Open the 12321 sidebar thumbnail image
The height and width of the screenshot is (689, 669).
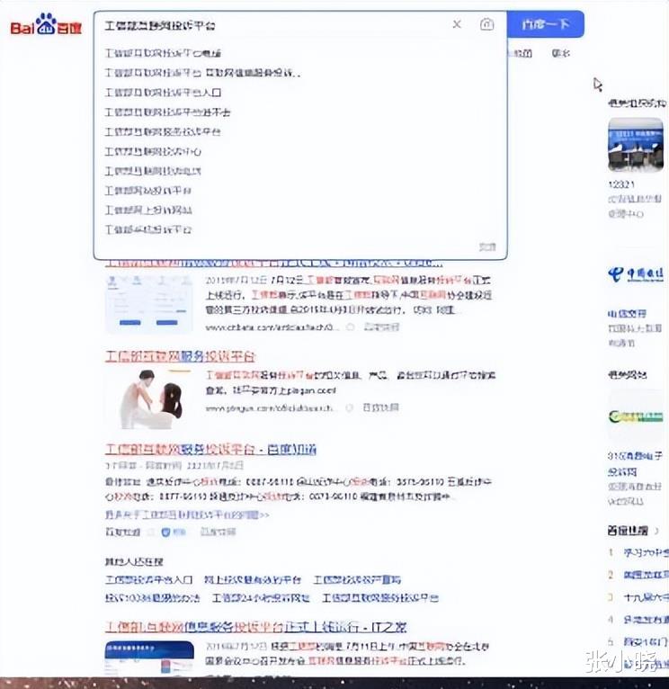(x=636, y=145)
